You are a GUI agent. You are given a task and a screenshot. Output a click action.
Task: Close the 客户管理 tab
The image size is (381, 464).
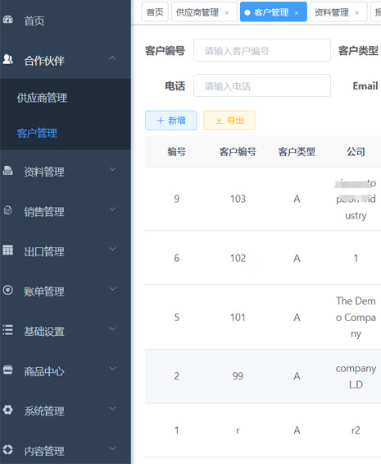pyautogui.click(x=297, y=12)
